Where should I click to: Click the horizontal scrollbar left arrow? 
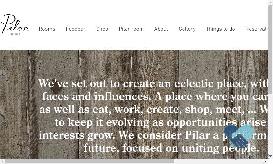tap(2, 162)
